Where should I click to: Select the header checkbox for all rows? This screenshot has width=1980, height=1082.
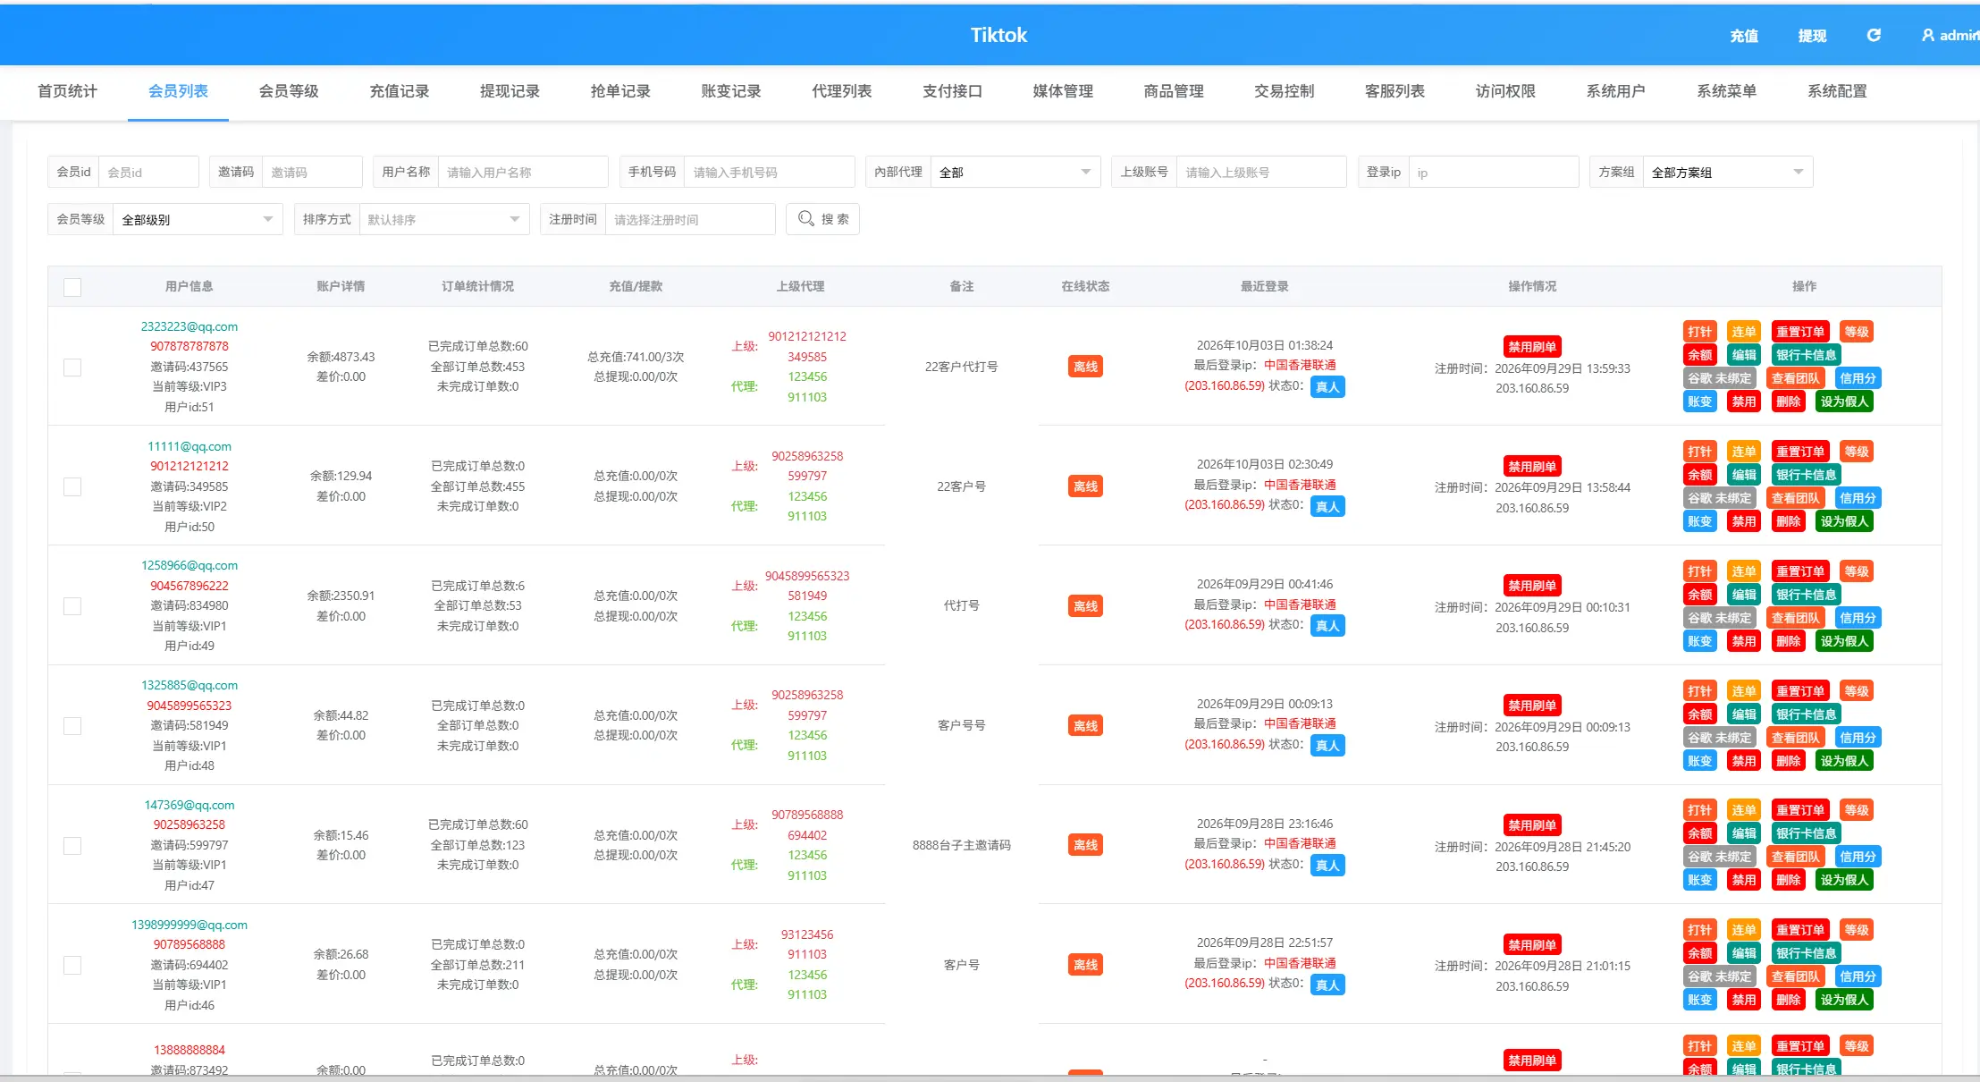pyautogui.click(x=72, y=287)
